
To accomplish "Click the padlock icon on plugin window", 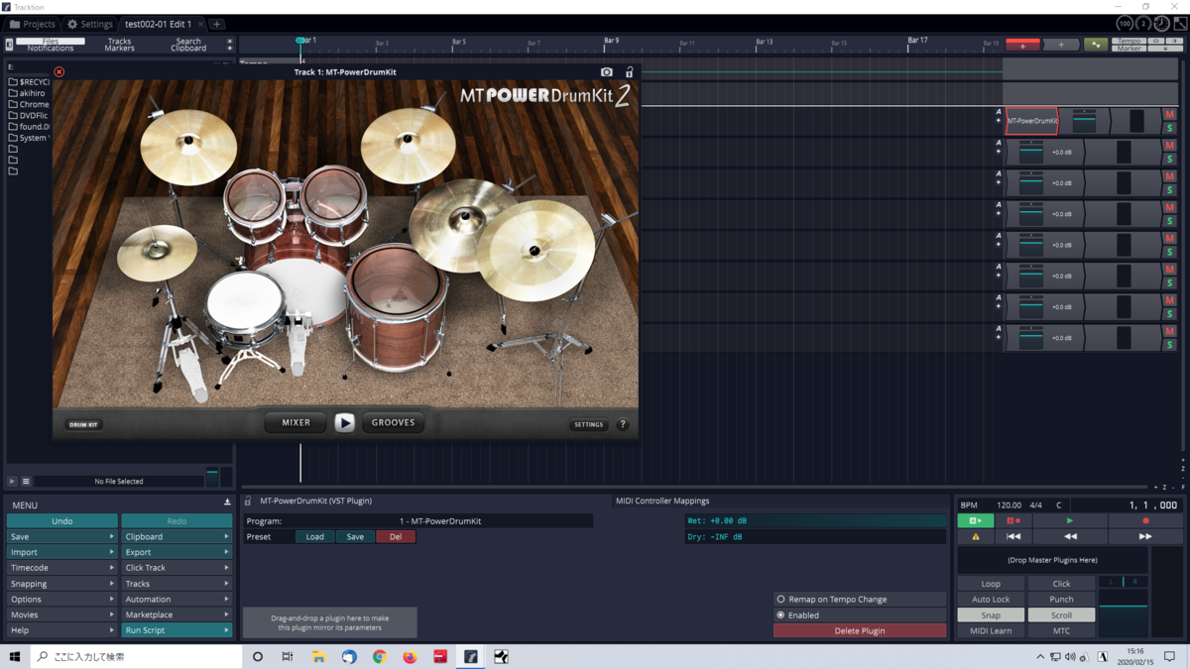I will [x=629, y=72].
